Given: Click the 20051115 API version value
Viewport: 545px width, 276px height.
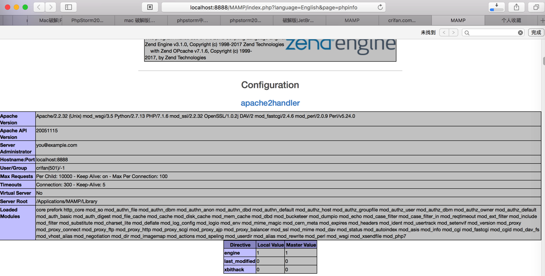Looking at the screenshot, I should 47,131.
